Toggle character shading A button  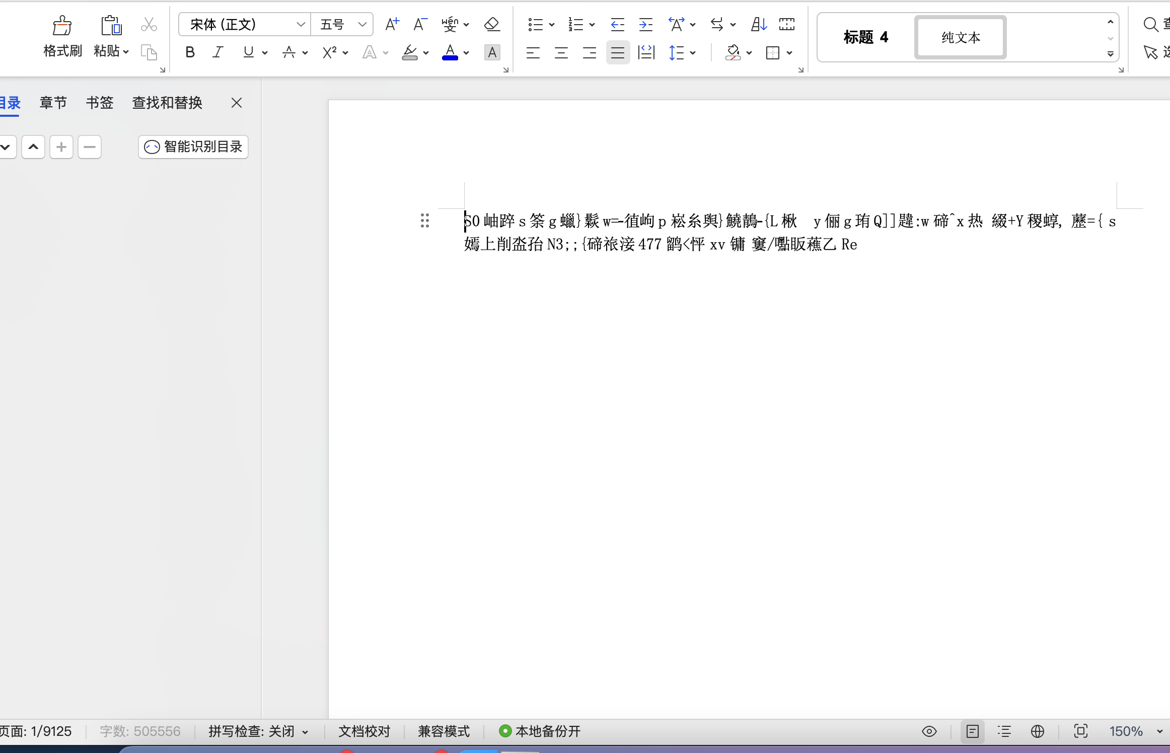pos(492,52)
